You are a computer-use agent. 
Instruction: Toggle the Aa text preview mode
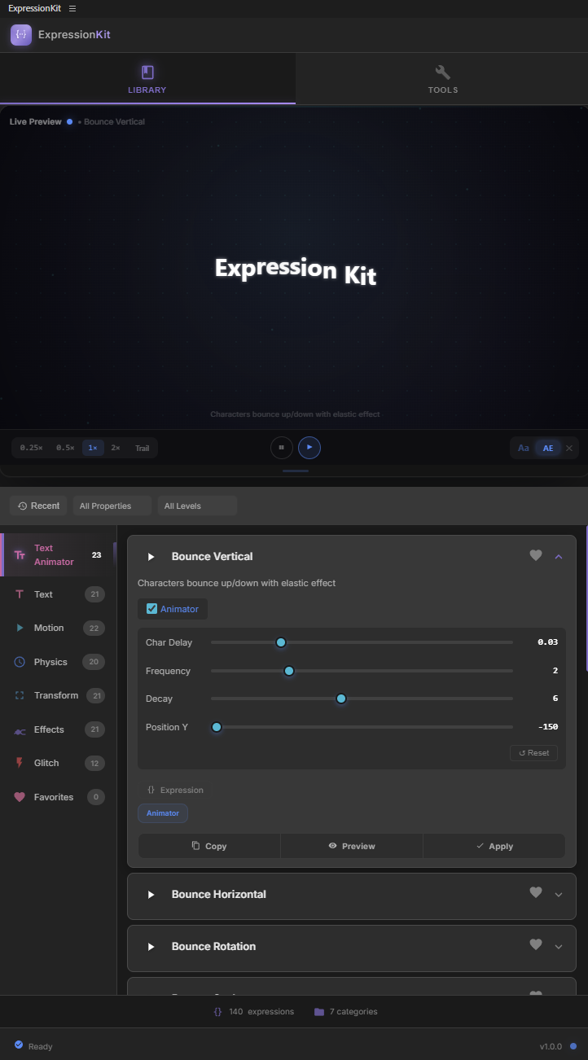524,448
